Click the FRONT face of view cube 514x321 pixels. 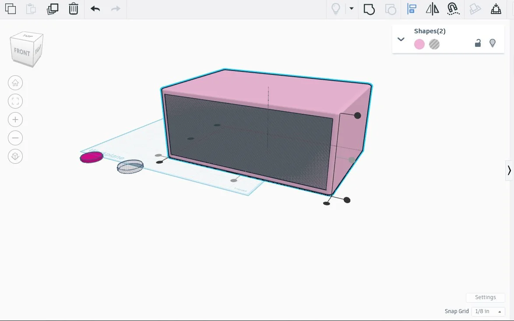pos(22,52)
